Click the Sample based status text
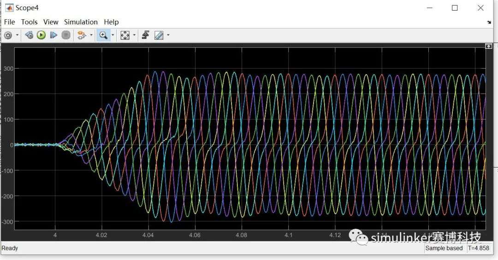This screenshot has width=498, height=260. (444, 248)
